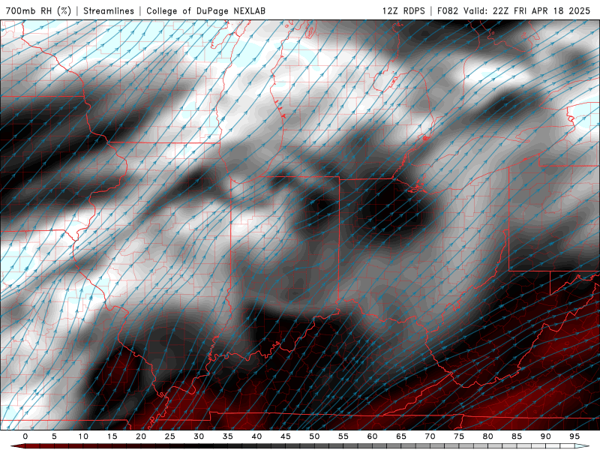Click the '45' value on color scale

(286, 436)
